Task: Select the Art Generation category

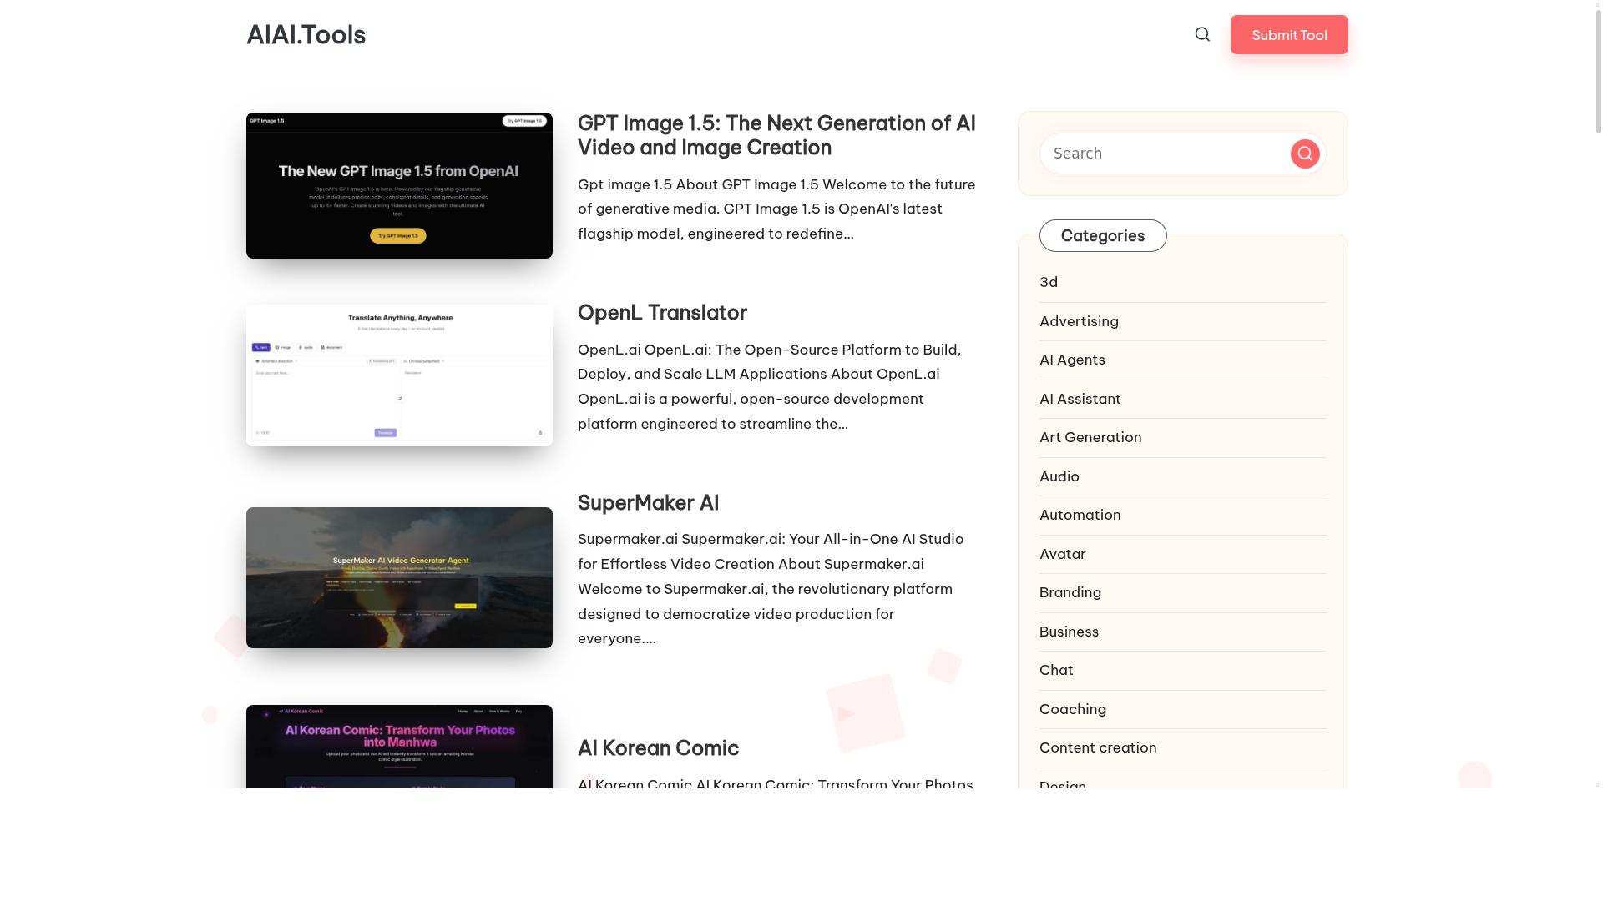Action: click(1090, 437)
